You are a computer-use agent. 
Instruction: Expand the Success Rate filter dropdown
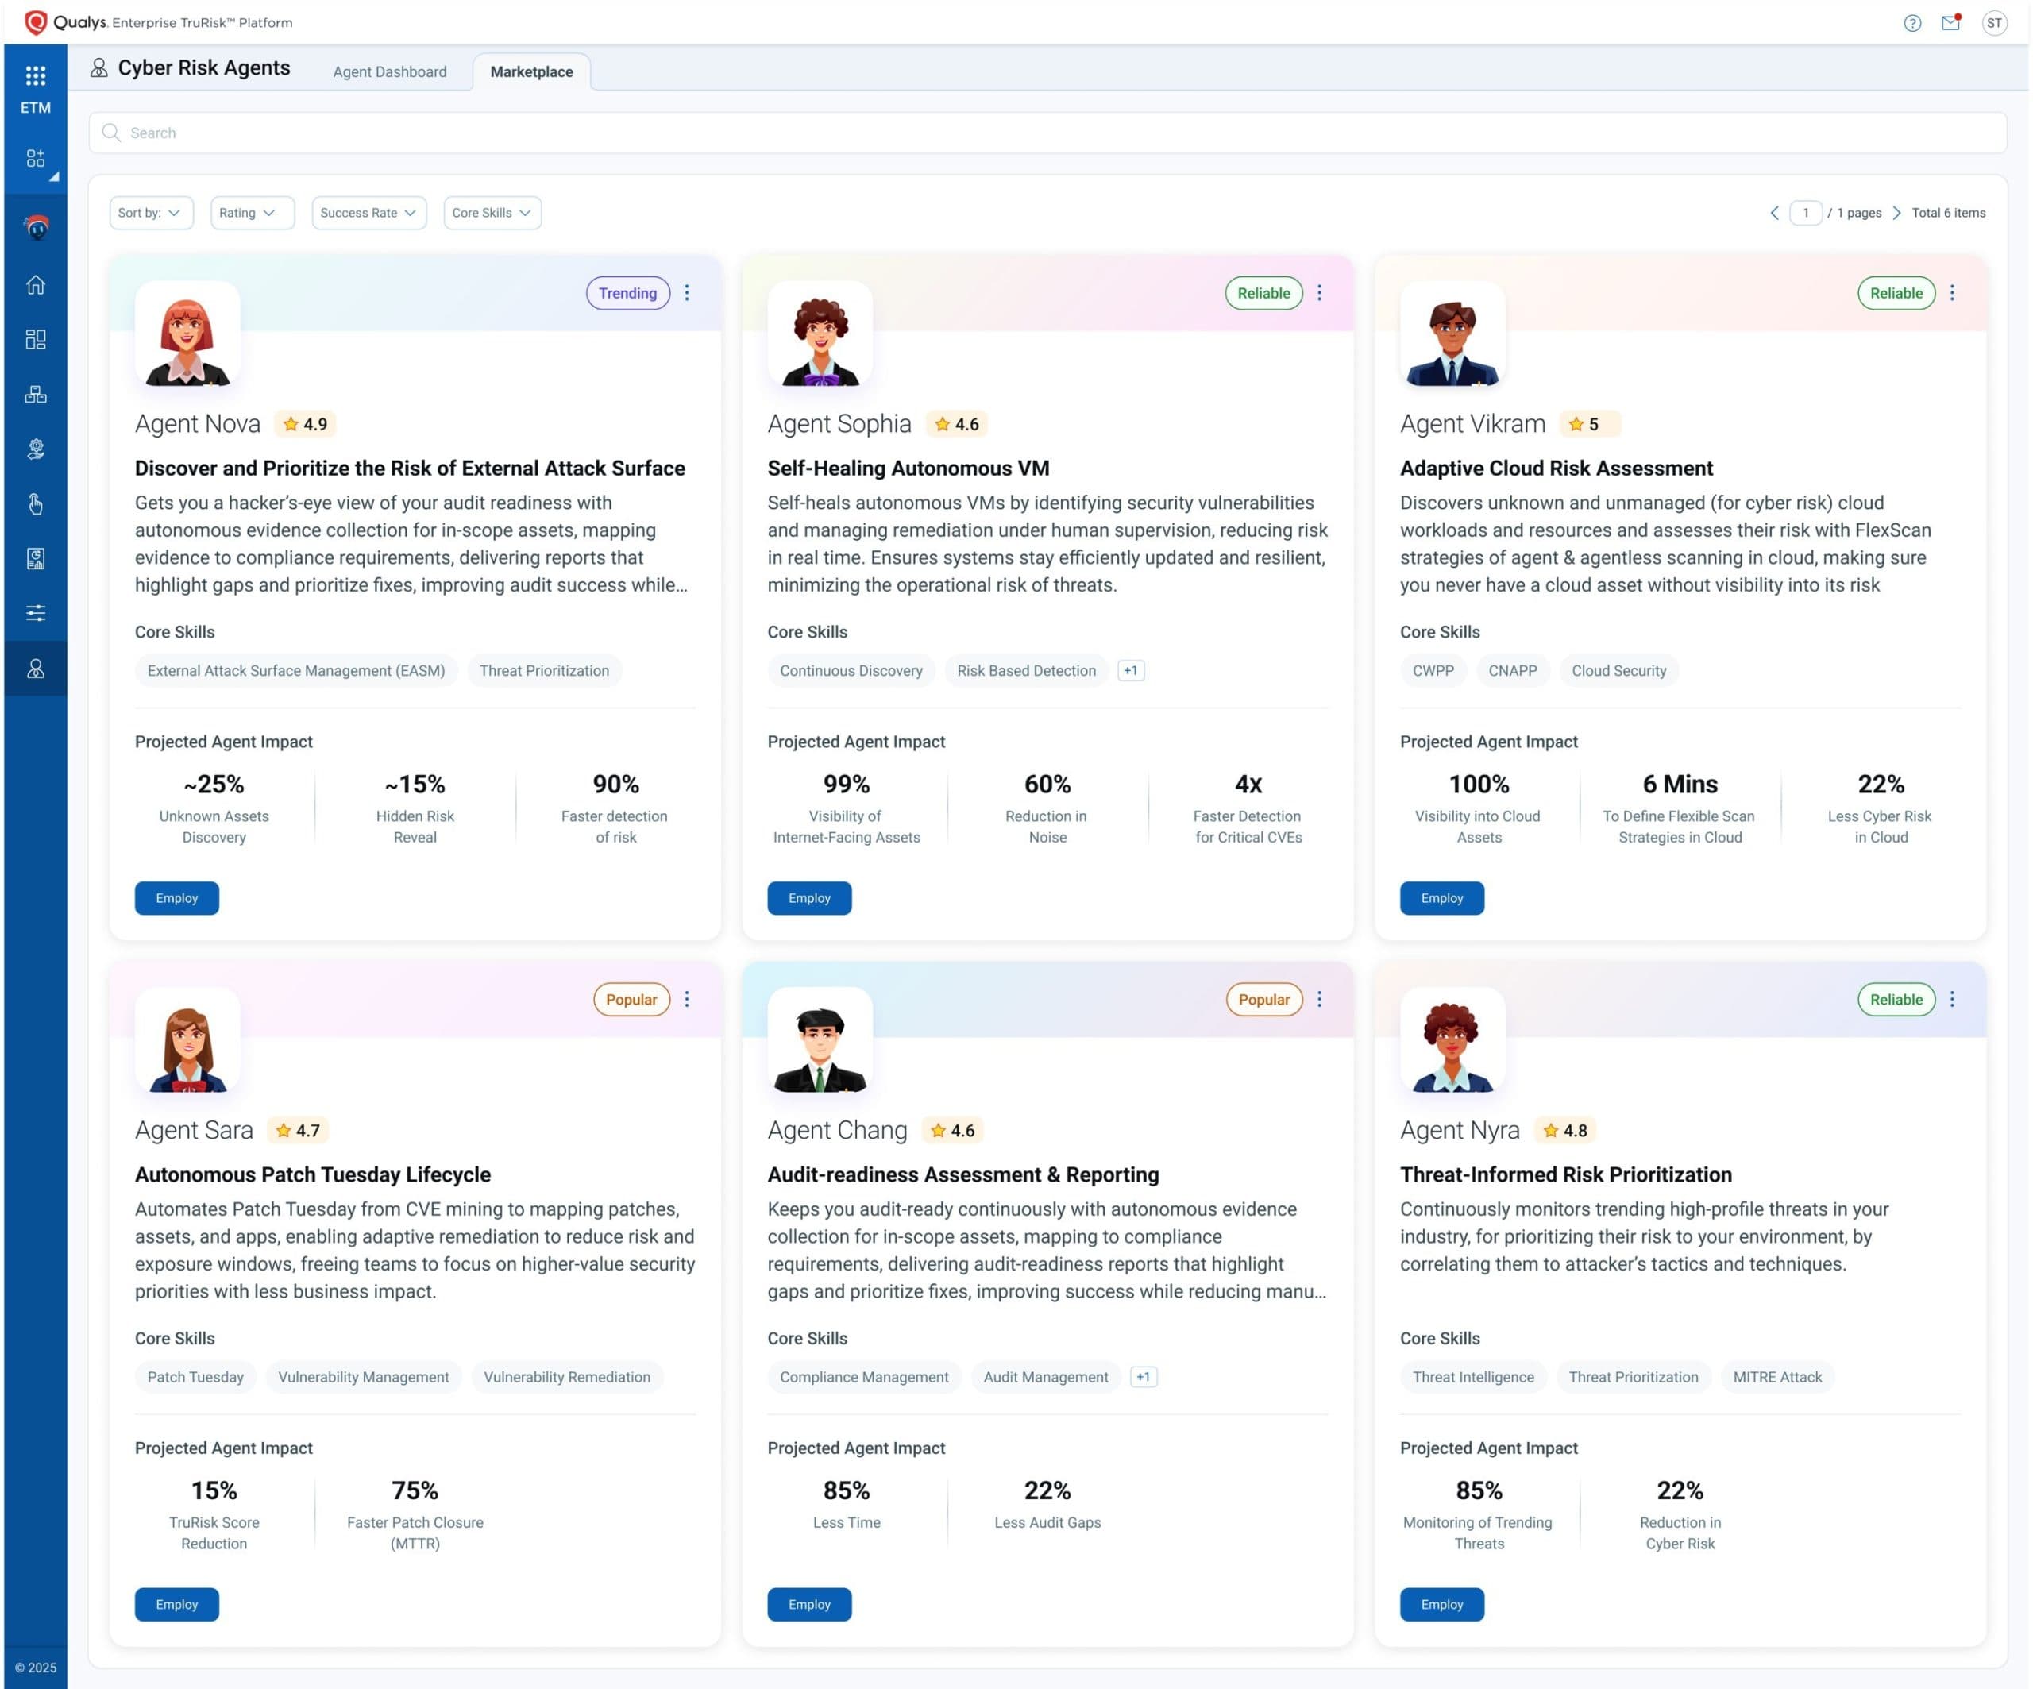tap(368, 212)
